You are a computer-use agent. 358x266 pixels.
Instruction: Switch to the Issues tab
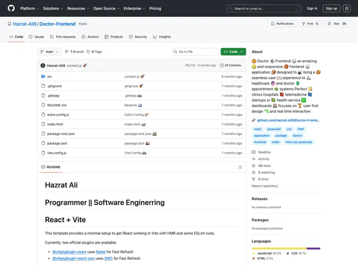36,37
